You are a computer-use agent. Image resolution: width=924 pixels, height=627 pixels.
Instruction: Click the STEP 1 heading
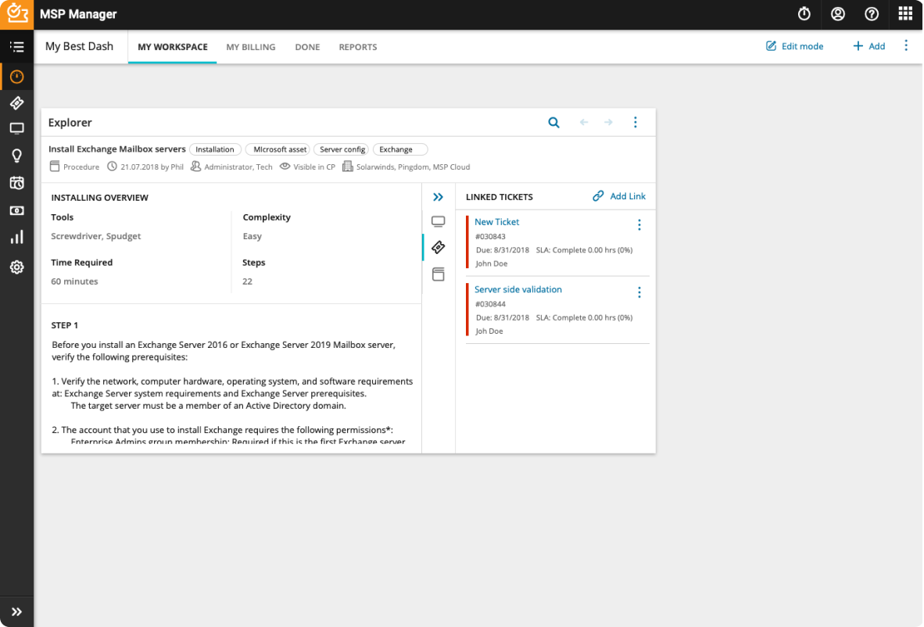pos(65,325)
